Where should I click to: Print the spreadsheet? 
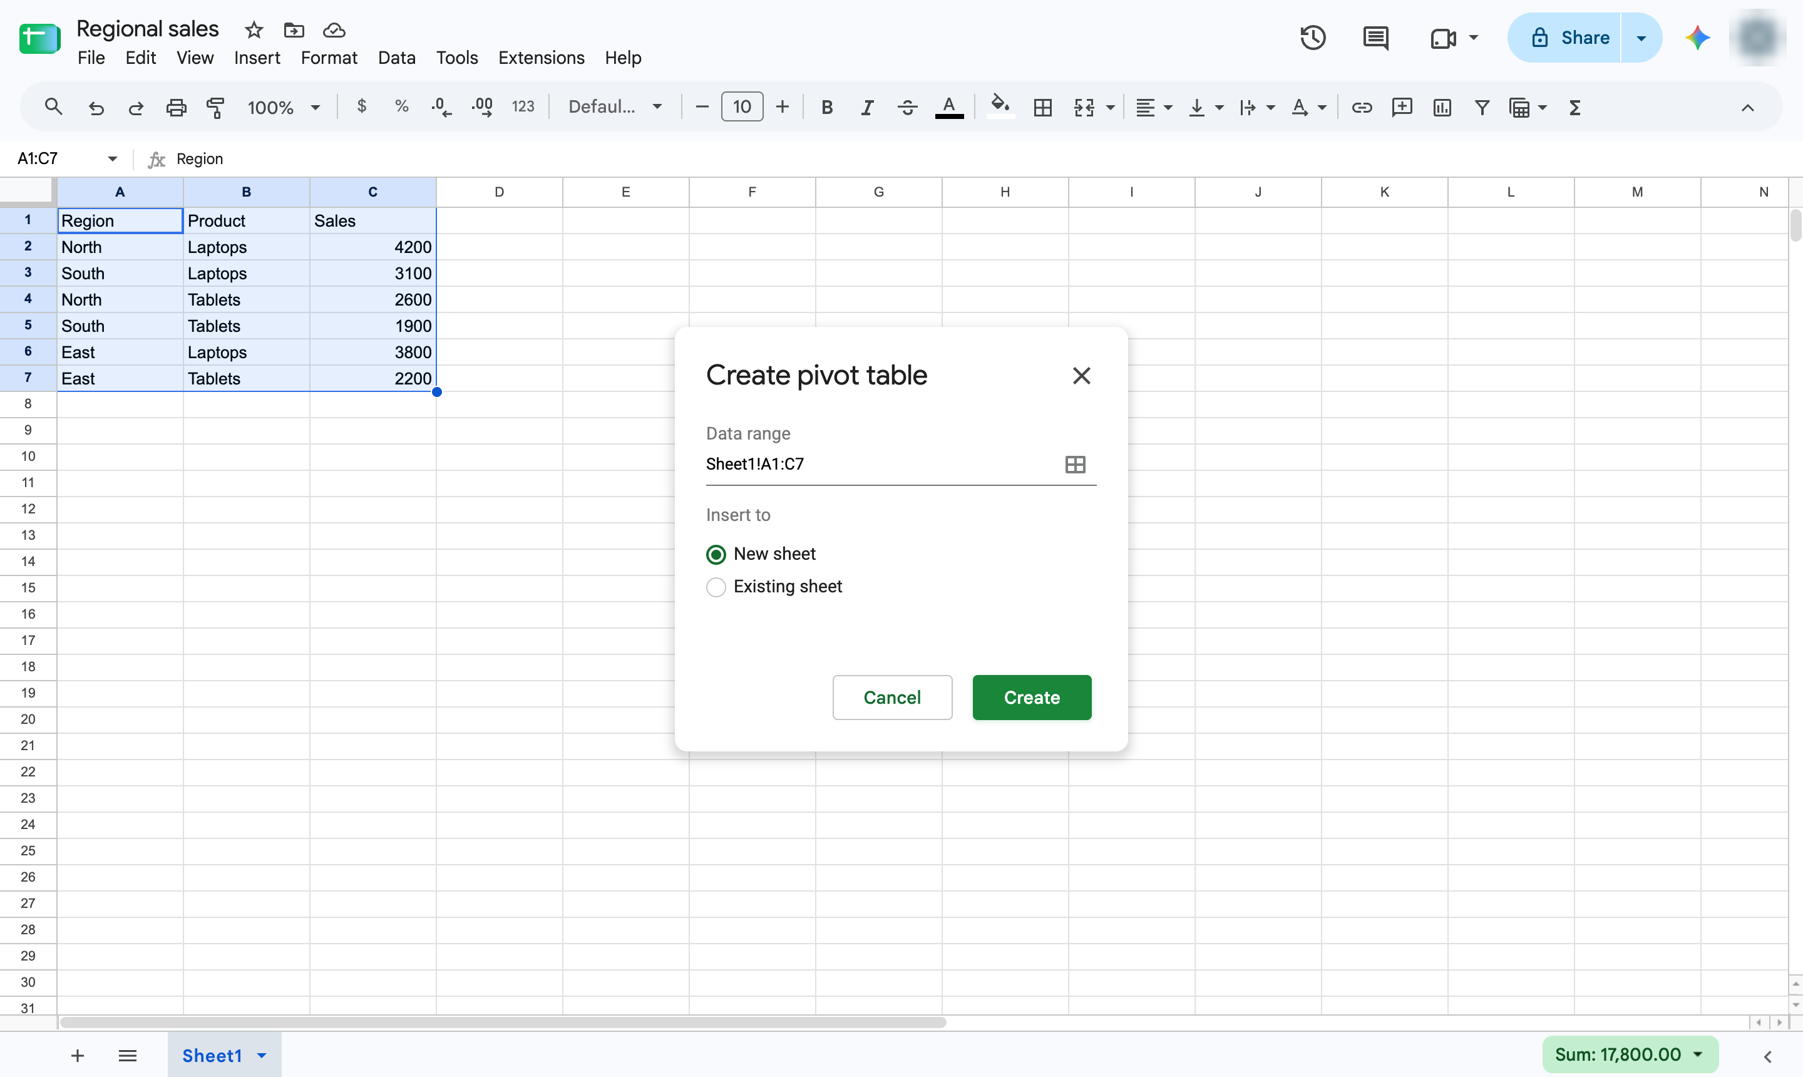point(177,108)
